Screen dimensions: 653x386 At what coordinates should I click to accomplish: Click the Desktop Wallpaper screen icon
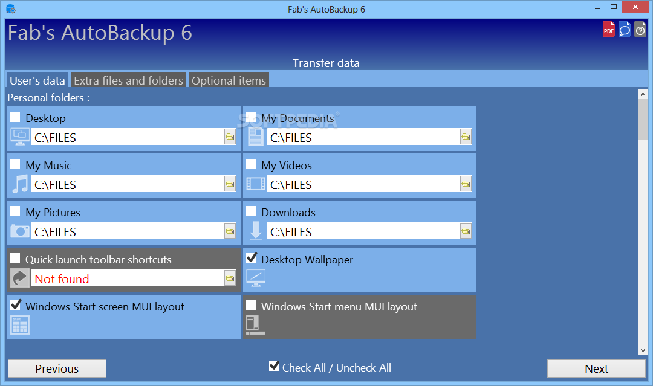(256, 278)
